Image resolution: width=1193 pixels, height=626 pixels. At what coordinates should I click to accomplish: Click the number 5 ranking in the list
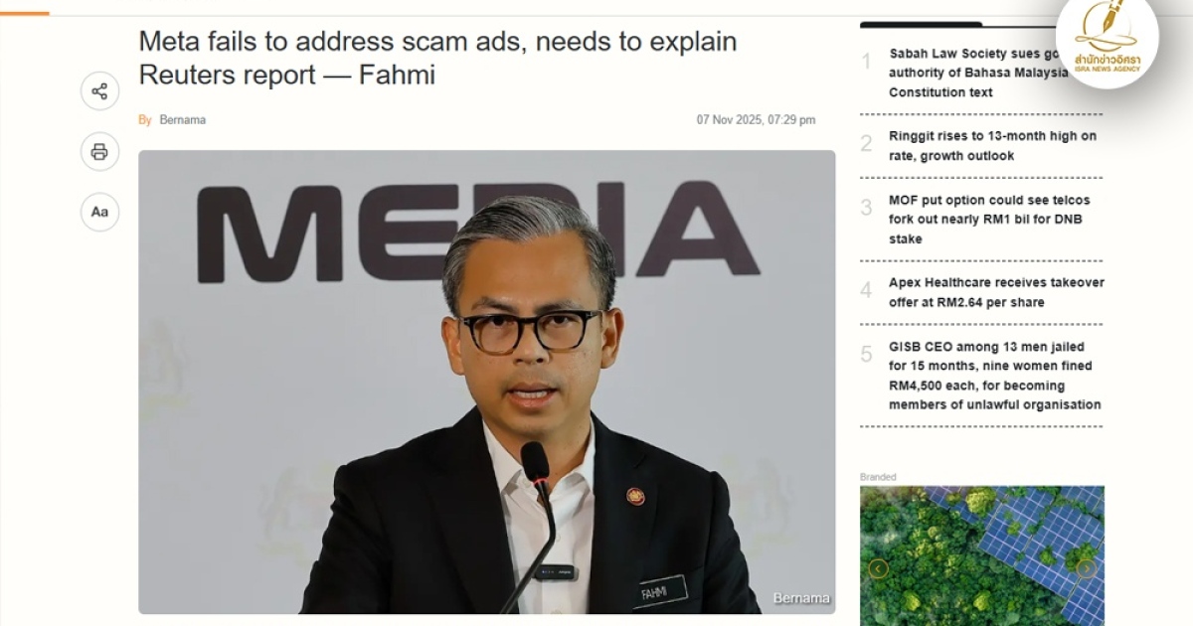coord(866,354)
